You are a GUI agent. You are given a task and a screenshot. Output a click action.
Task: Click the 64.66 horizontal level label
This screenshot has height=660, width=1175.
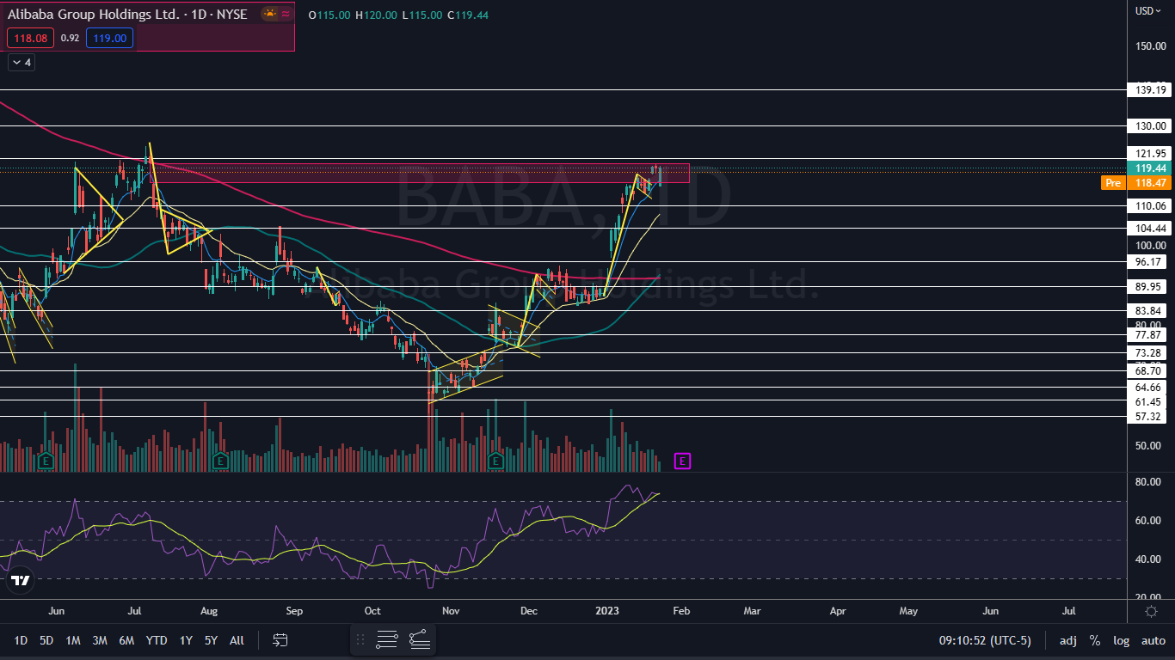pos(1149,388)
